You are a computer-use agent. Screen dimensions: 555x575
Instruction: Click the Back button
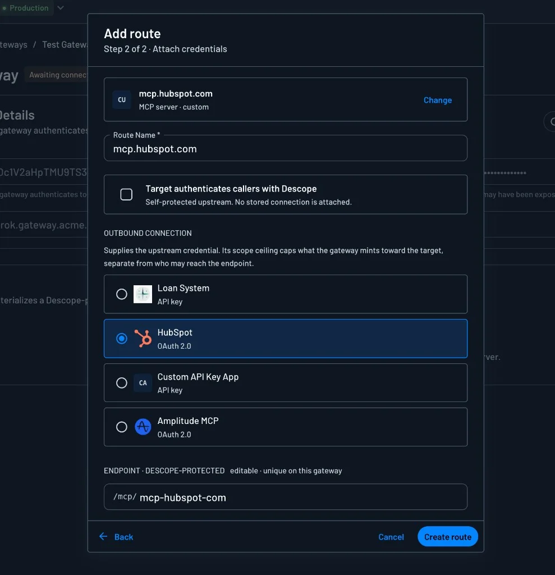tap(116, 537)
